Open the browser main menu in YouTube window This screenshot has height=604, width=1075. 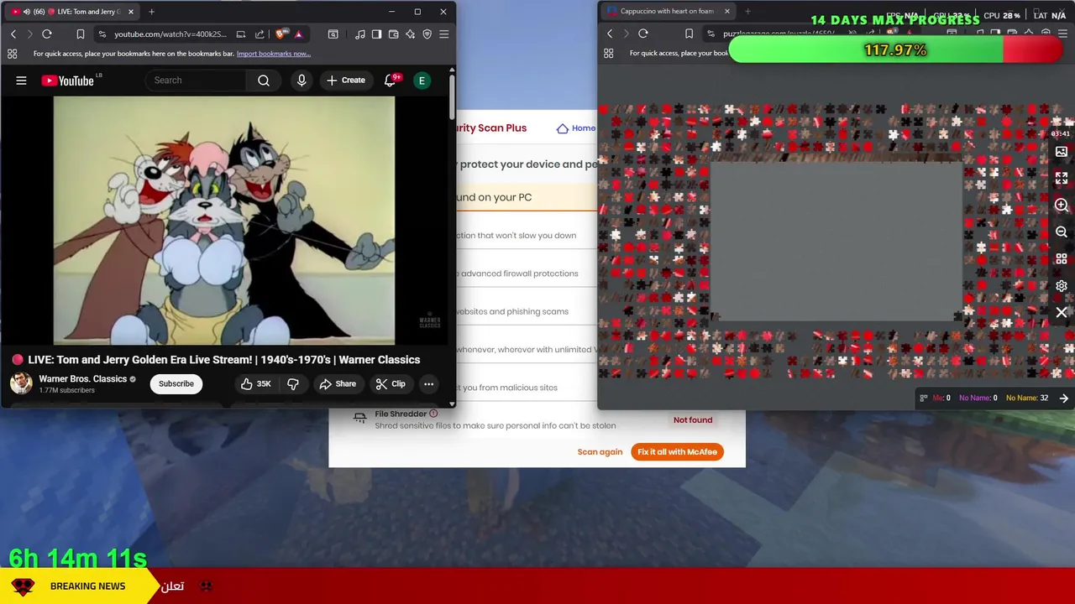tap(443, 34)
